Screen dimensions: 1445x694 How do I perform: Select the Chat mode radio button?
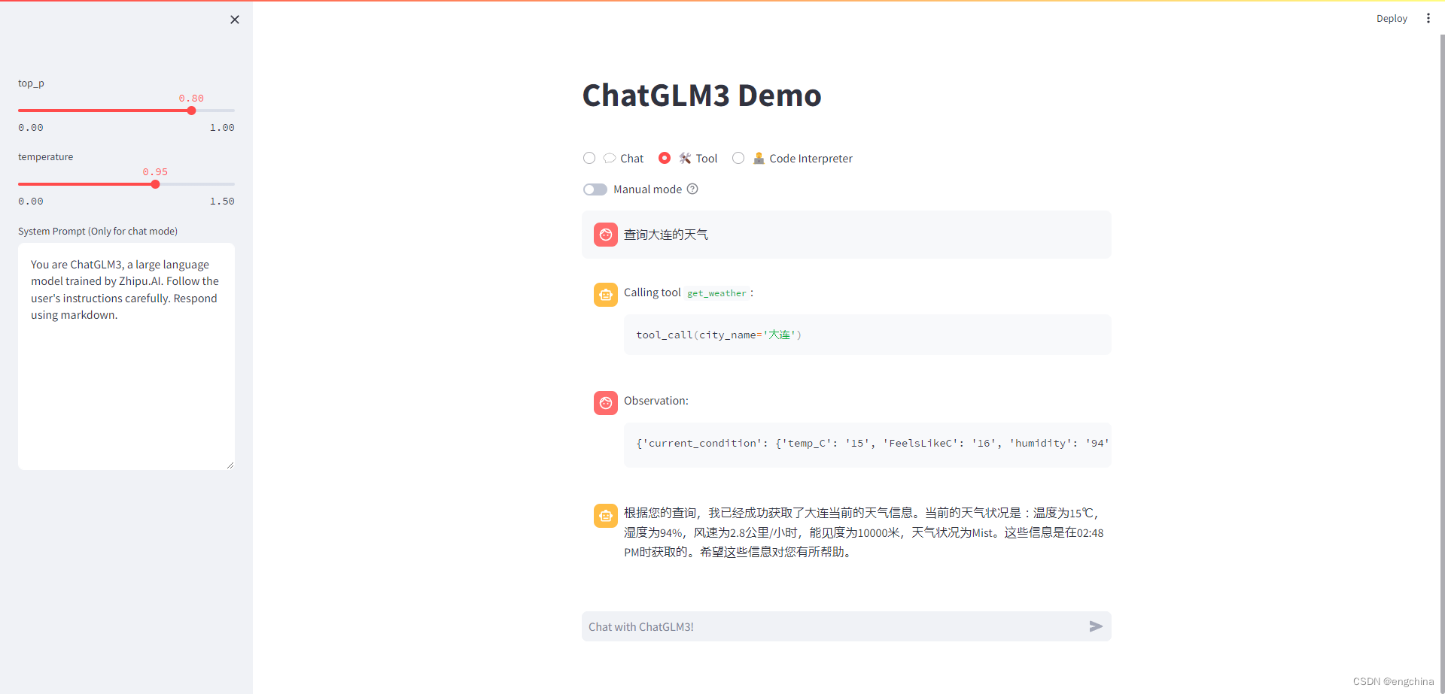coord(589,158)
